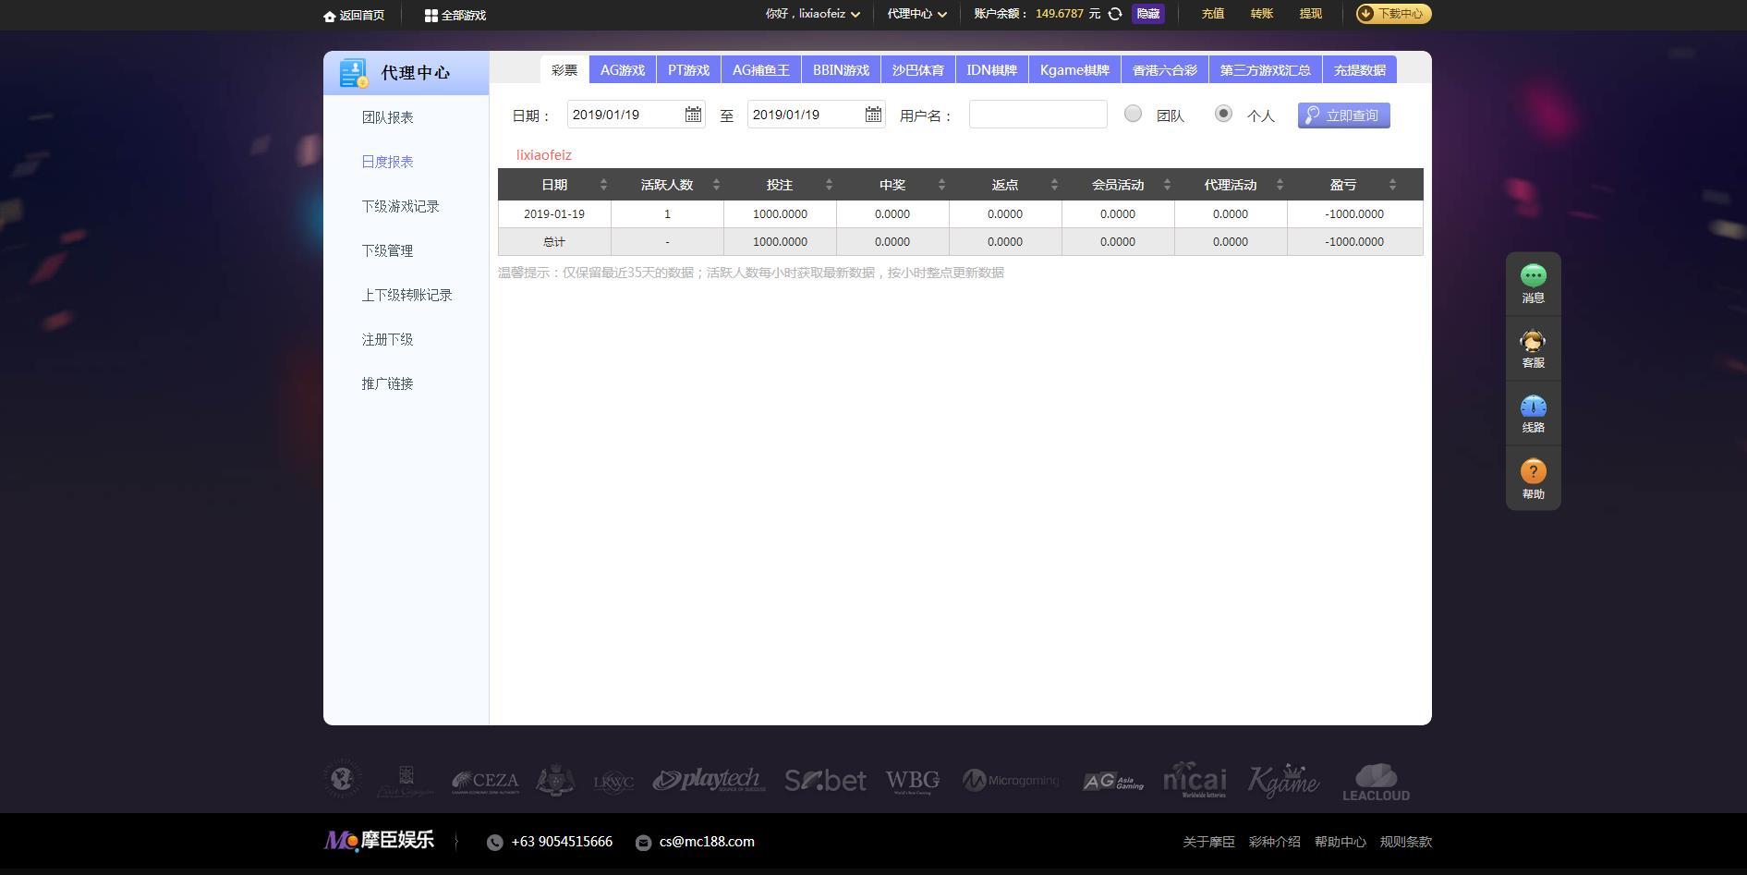The width and height of the screenshot is (1747, 875).
Task: Open the 帮助 help icon
Action: [1533, 471]
